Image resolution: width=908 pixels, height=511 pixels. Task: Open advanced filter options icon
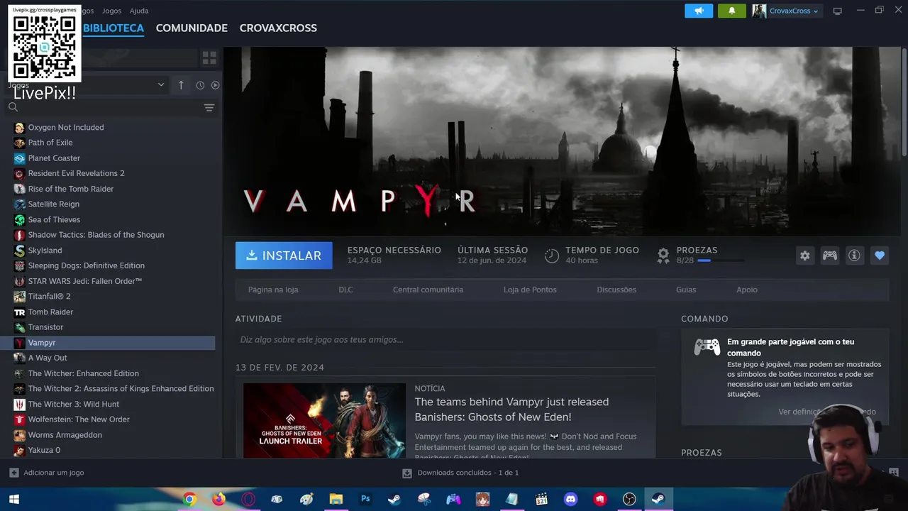tap(209, 108)
